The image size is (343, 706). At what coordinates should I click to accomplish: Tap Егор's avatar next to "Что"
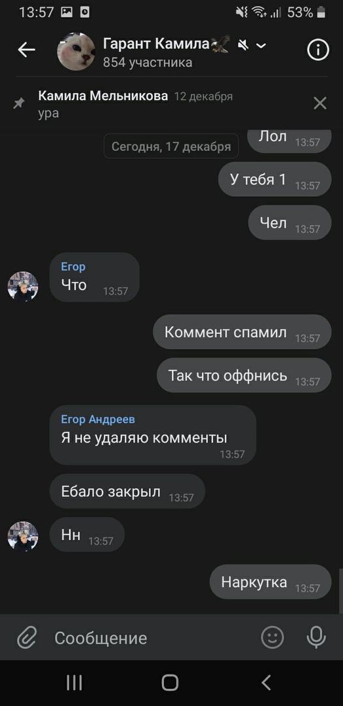pos(23,286)
